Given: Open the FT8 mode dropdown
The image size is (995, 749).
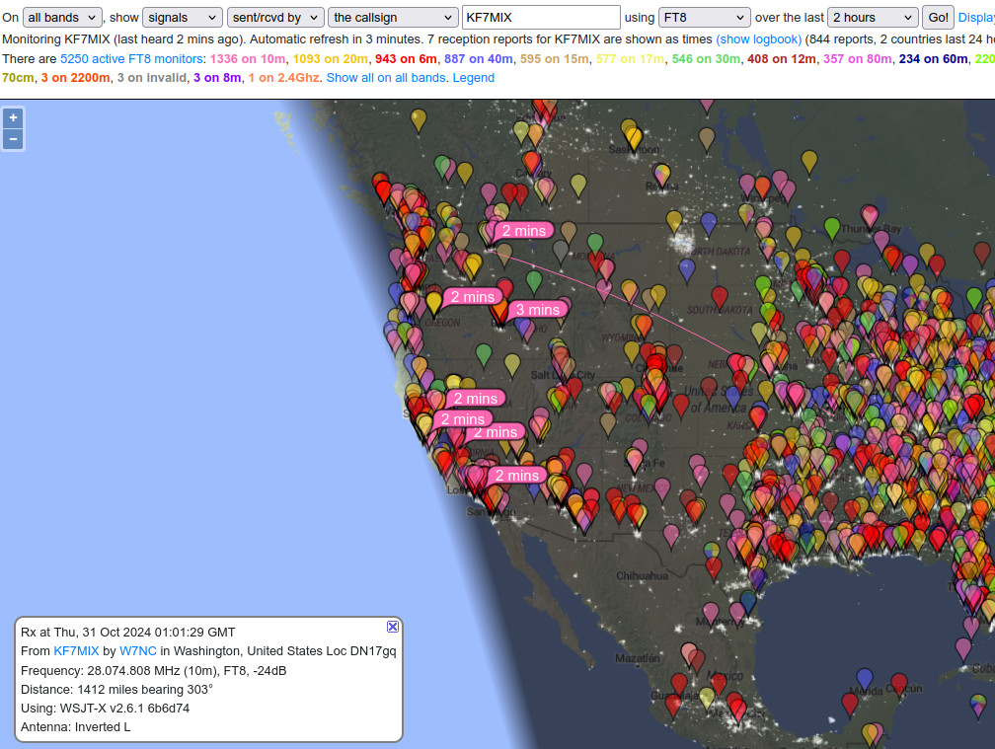Looking at the screenshot, I should coord(703,17).
